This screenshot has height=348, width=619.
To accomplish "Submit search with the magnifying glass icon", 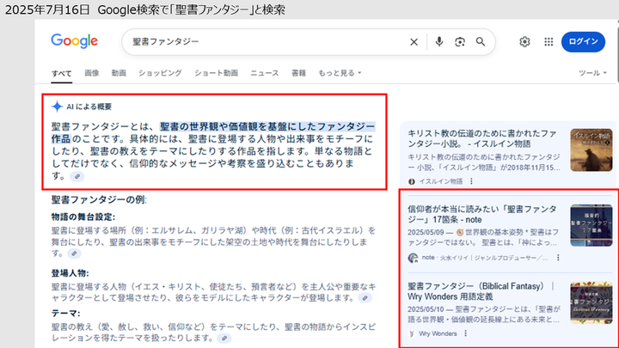I will [481, 41].
